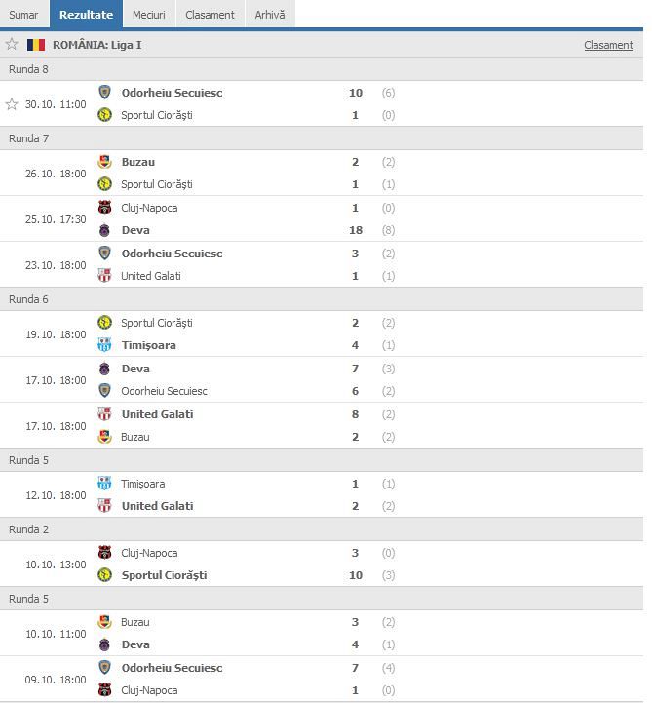The width and height of the screenshot is (652, 703).
Task: Star the Odorheiu Secuiesc vs Sportul Ciorăşti match
Action: tap(12, 104)
